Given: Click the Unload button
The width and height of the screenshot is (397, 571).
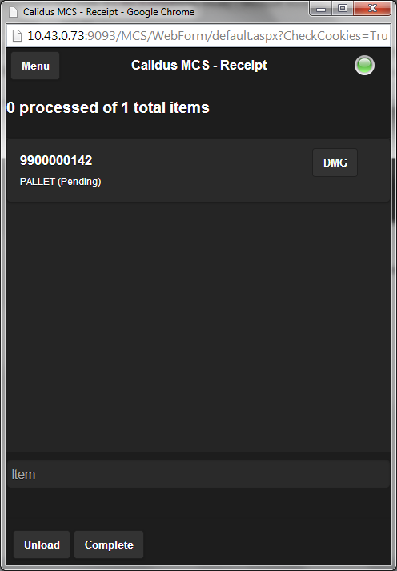Looking at the screenshot, I should point(42,545).
